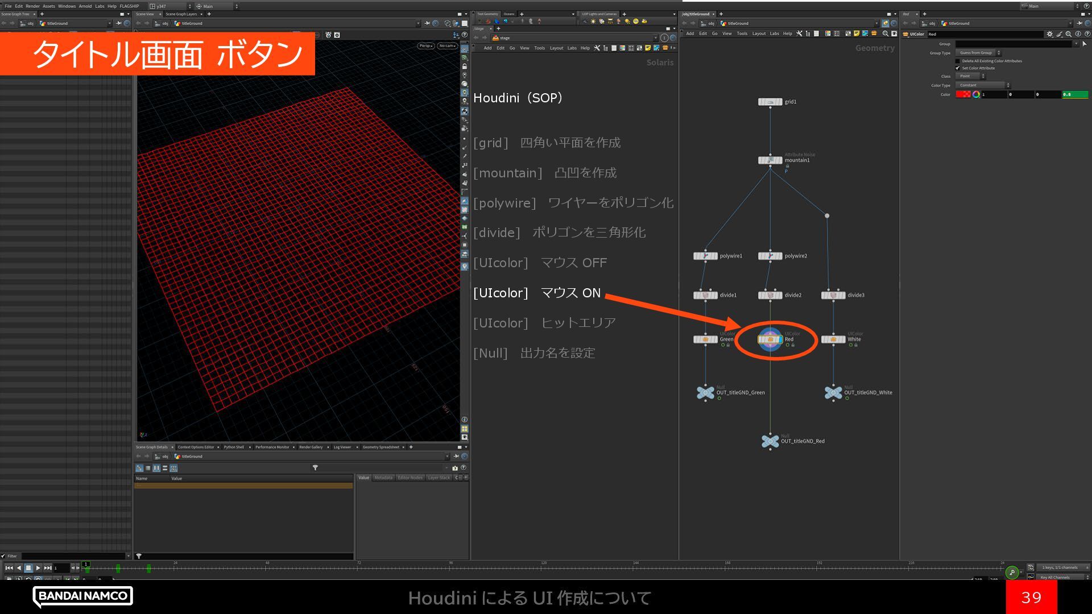
Task: Open the color wheel picker icon
Action: pyautogui.click(x=976, y=94)
